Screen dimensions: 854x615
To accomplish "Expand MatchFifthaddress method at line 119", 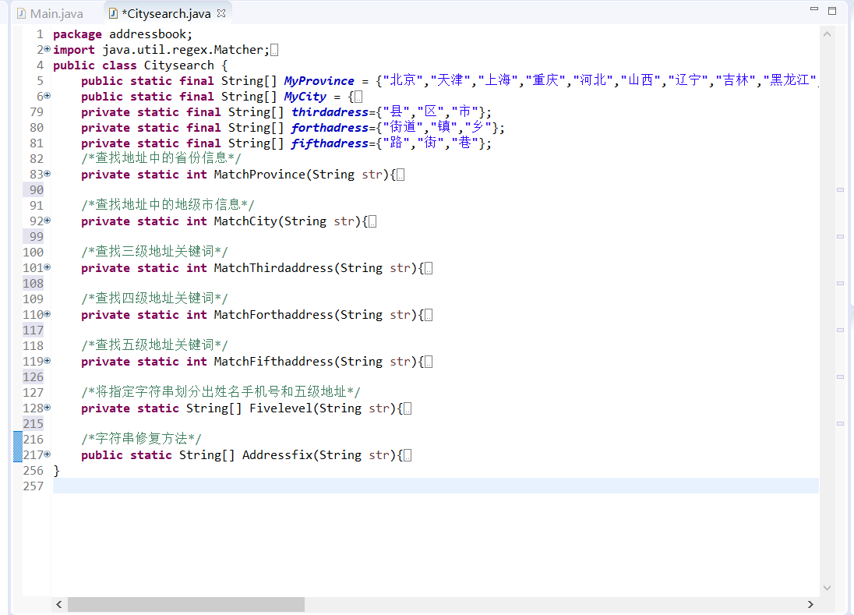I will [x=48, y=361].
